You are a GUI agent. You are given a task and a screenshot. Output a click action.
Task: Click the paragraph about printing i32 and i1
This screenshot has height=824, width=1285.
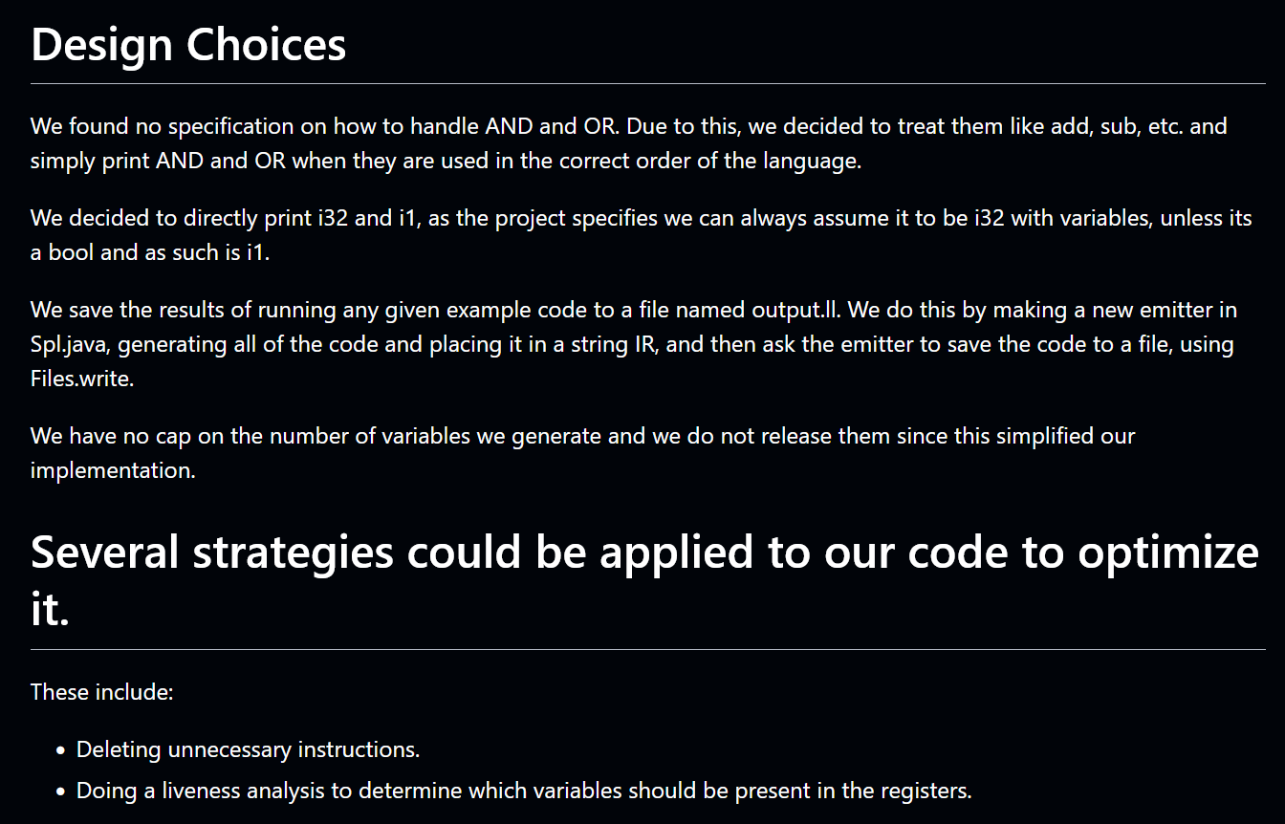641,235
